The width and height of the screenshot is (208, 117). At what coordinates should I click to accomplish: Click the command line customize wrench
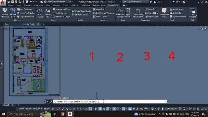coord(51,102)
